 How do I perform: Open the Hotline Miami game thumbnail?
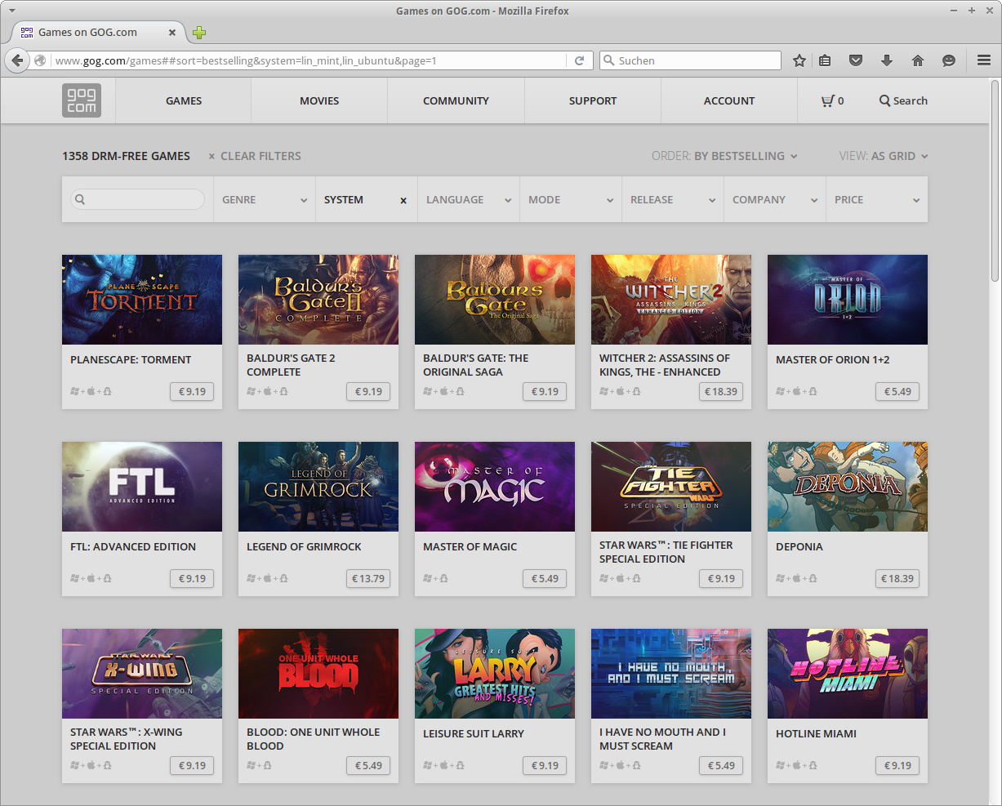click(x=847, y=674)
